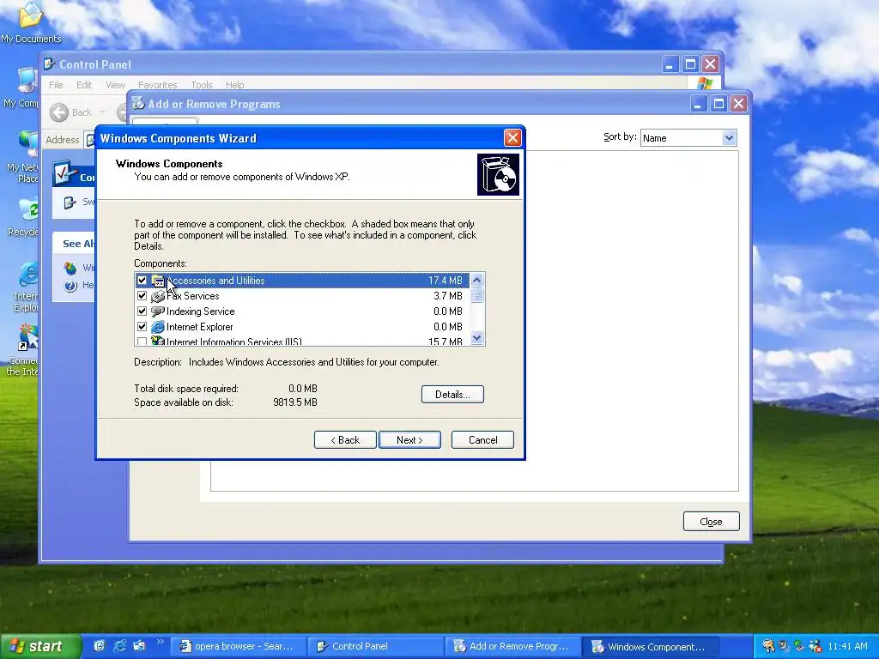The width and height of the screenshot is (879, 659).
Task: Select the Internet Information Services icon
Action: pos(158,341)
